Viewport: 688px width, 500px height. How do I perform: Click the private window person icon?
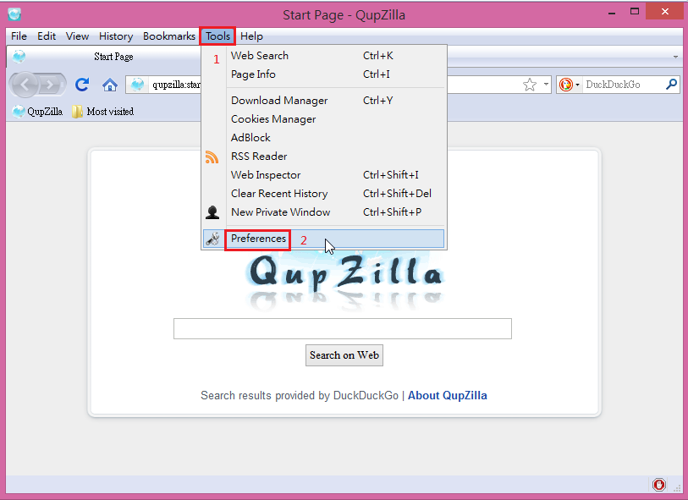212,212
